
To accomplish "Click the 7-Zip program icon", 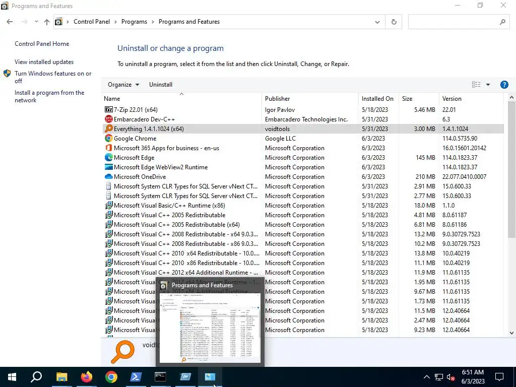I will tap(109, 109).
